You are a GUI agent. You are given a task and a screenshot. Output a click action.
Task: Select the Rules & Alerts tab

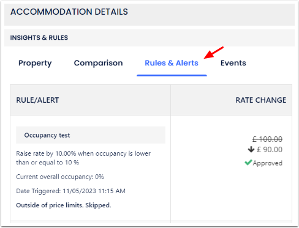tap(172, 63)
